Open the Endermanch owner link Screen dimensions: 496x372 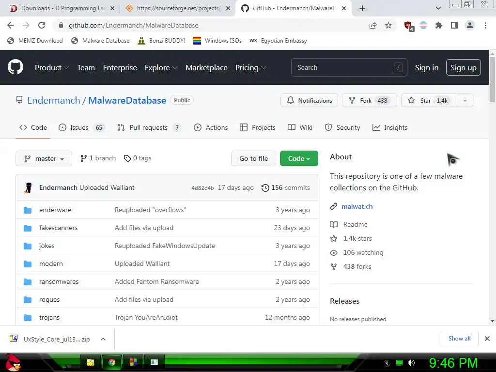point(54,100)
